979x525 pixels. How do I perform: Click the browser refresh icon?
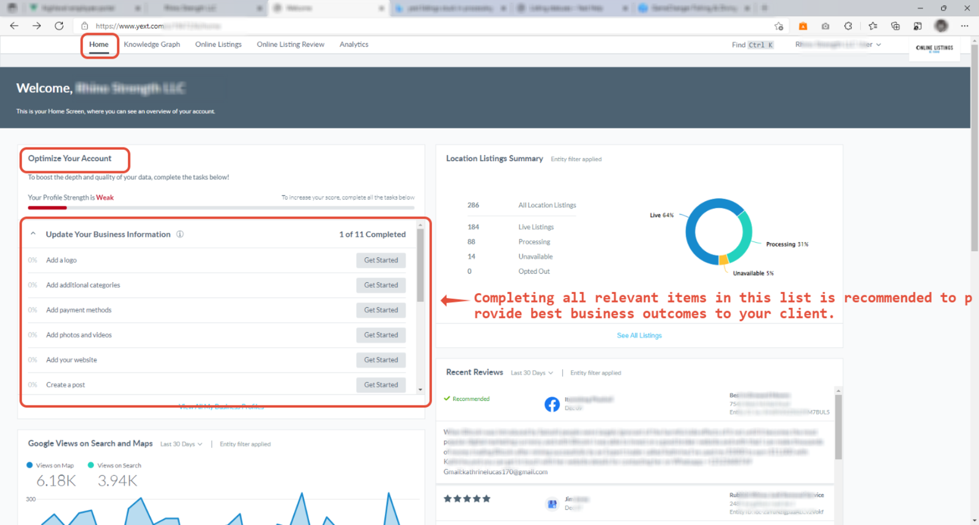pos(59,26)
